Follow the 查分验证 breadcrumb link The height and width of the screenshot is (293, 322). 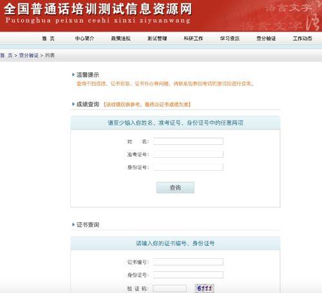pos(29,55)
